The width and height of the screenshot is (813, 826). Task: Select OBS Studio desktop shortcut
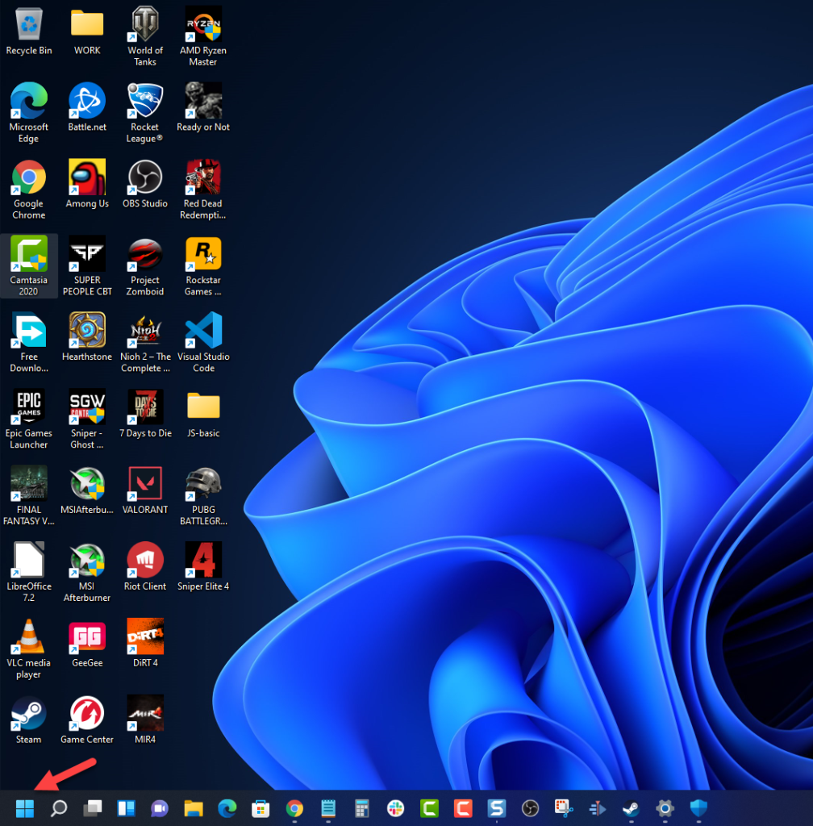145,185
